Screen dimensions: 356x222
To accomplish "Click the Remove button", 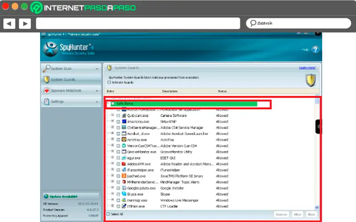I will pyautogui.click(x=281, y=214).
